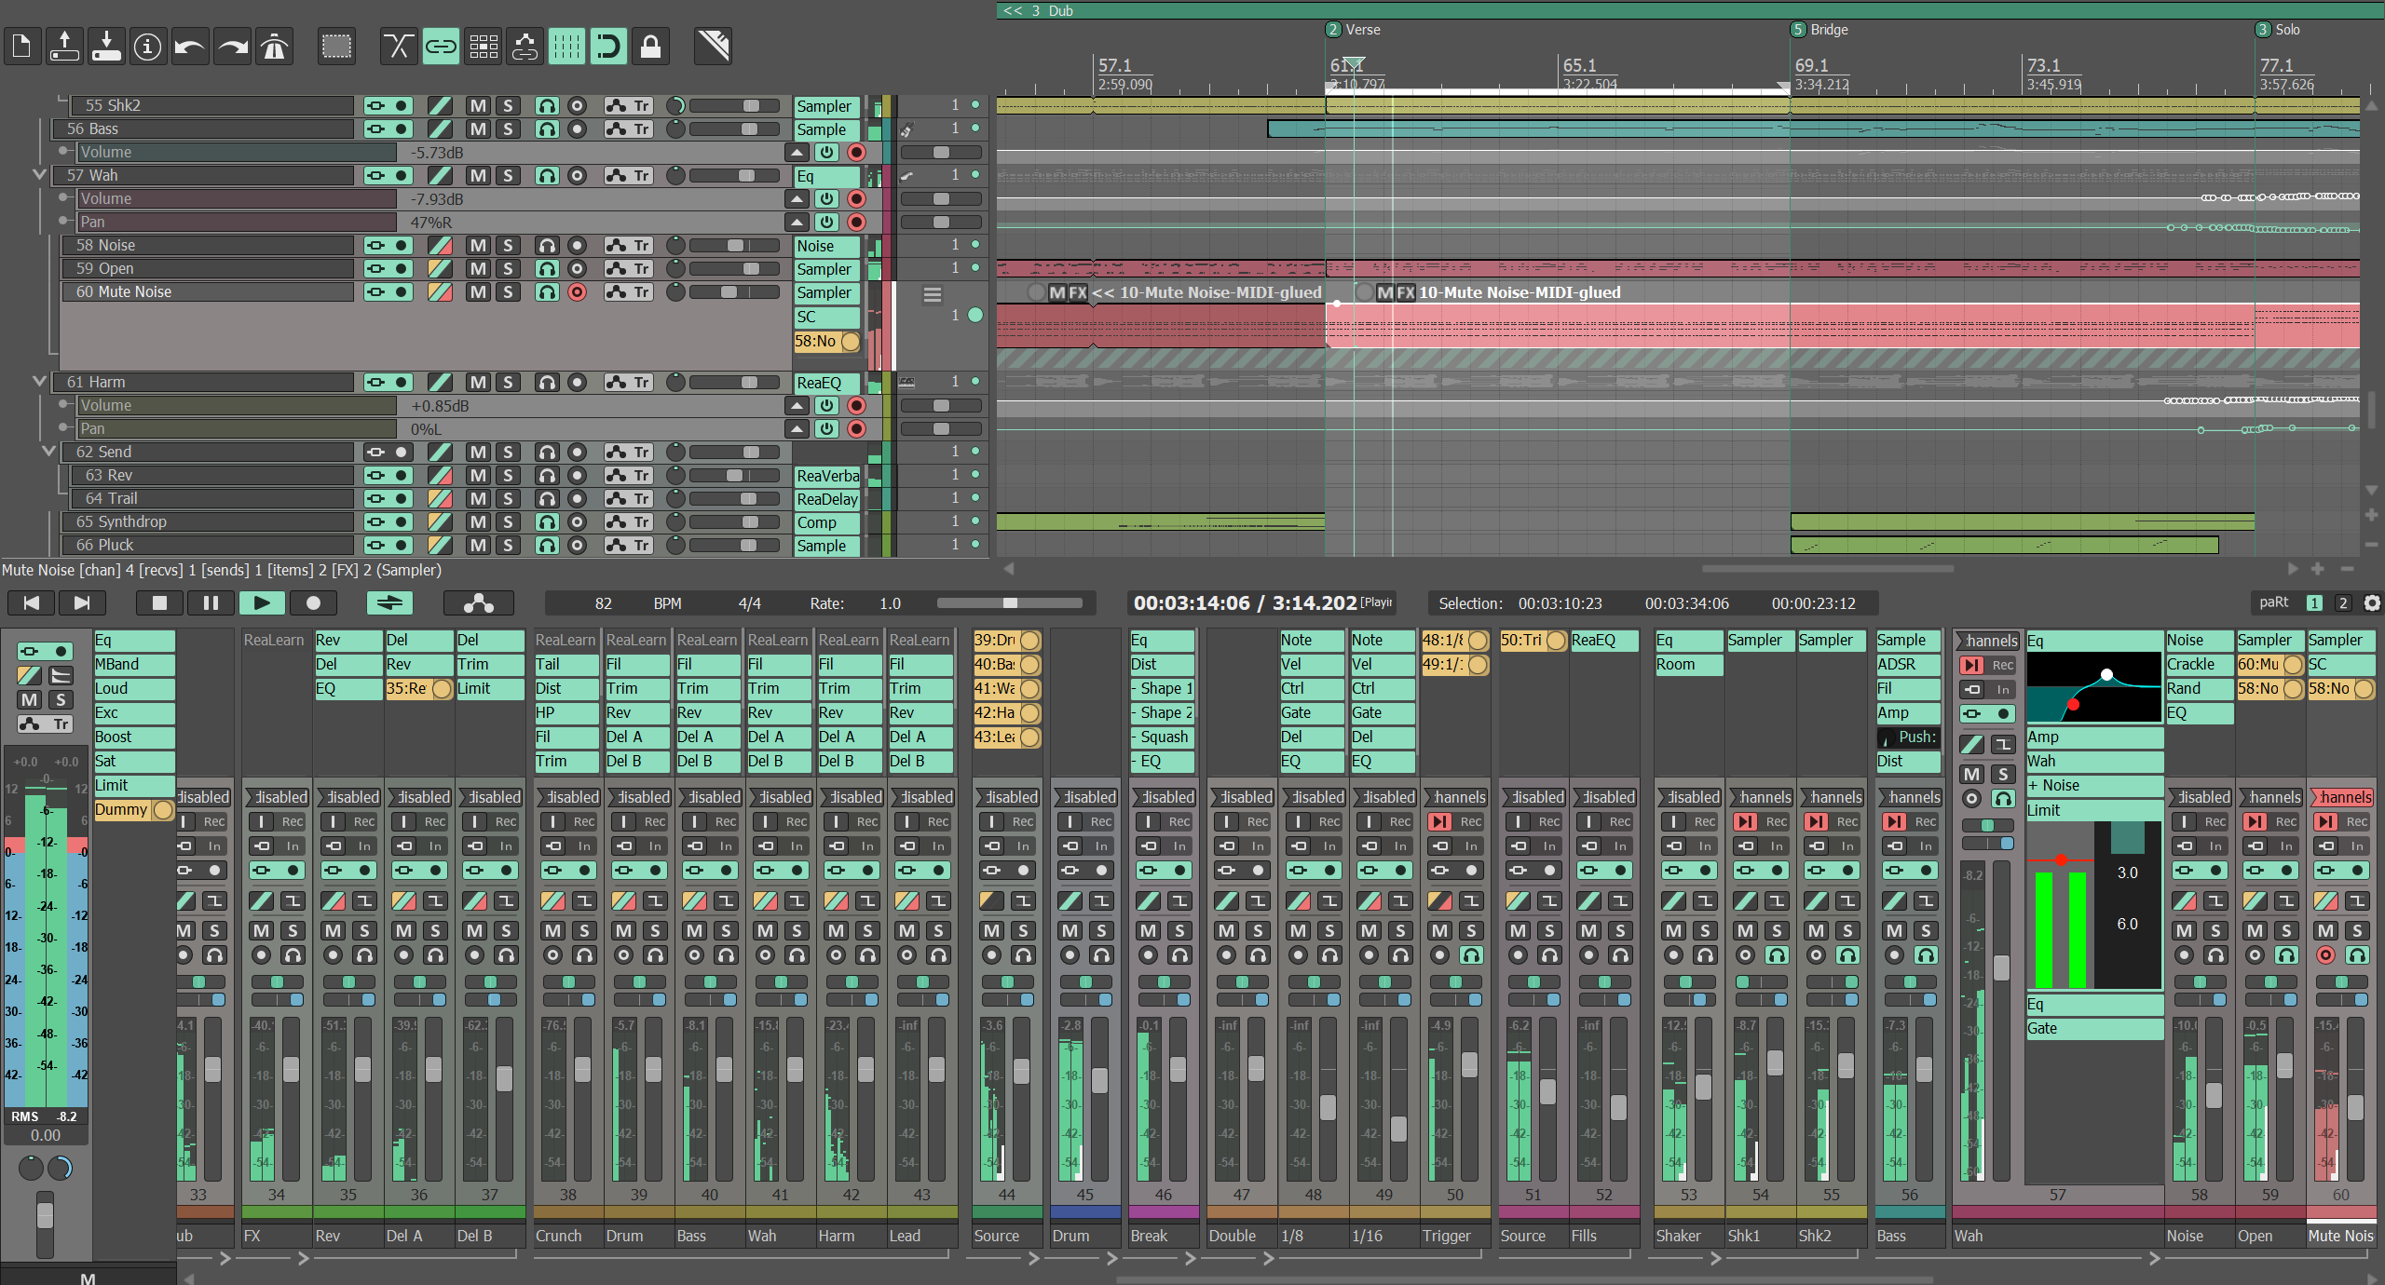Open layout settings gear beside paRt
This screenshot has height=1285, width=2385.
tap(2372, 602)
